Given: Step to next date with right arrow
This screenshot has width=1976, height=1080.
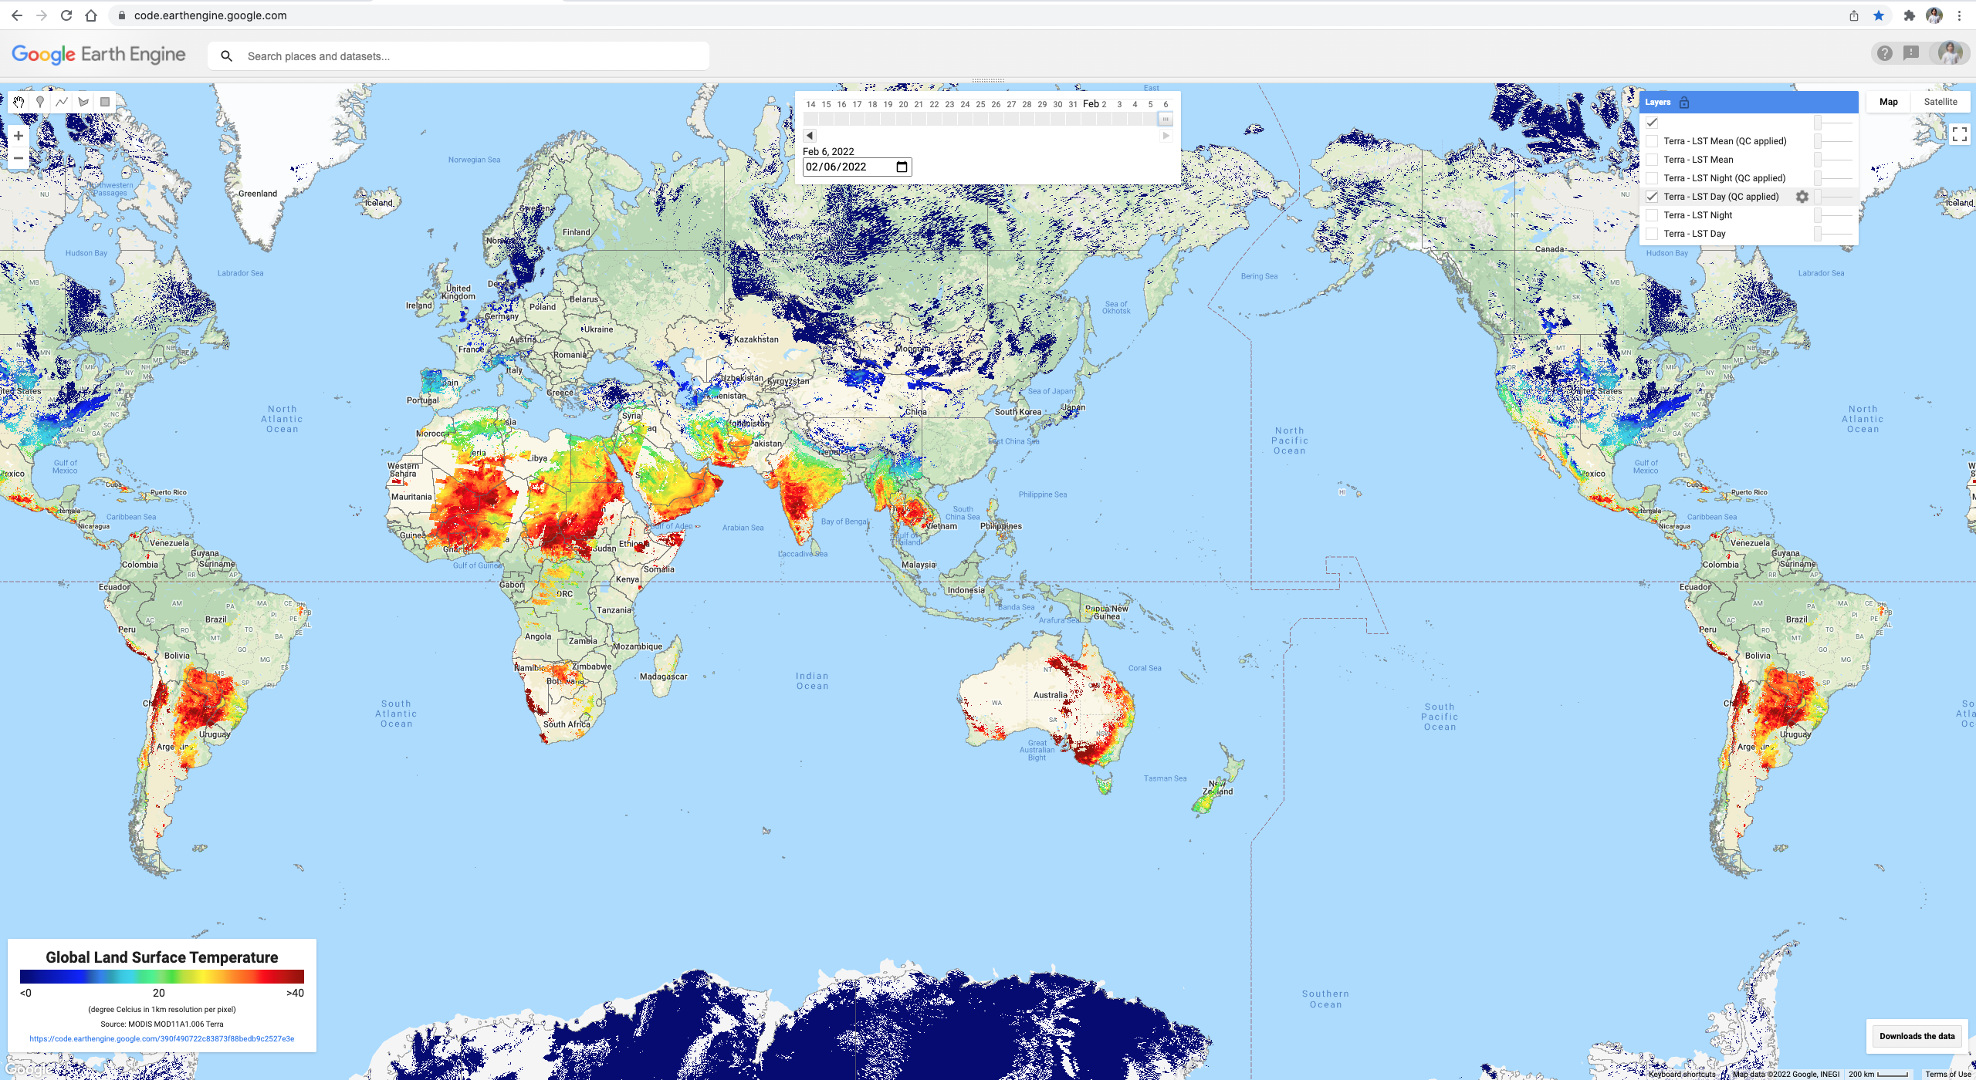Looking at the screenshot, I should click(1166, 136).
